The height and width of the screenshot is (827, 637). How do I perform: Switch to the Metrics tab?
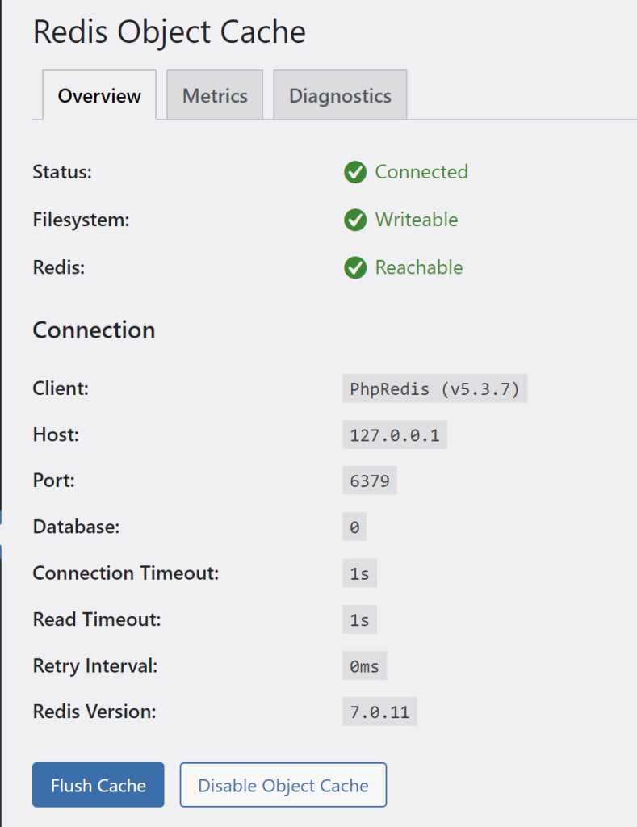(x=215, y=95)
